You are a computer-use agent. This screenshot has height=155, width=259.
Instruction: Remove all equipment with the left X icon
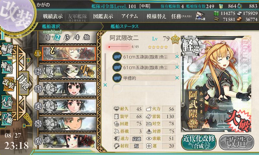click(105, 85)
